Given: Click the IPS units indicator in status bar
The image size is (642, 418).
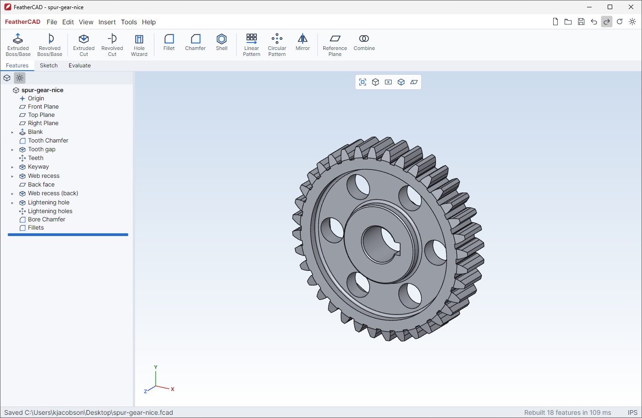Looking at the screenshot, I should pyautogui.click(x=632, y=412).
